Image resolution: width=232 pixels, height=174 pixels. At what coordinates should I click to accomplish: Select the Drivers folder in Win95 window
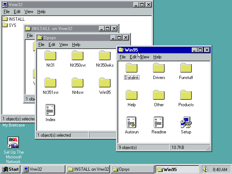coord(159,68)
